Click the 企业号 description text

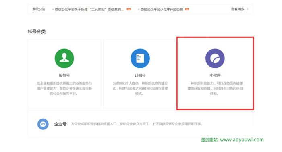pos(137,124)
